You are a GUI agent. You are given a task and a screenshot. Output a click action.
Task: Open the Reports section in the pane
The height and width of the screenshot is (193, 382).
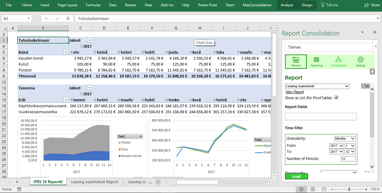click(x=296, y=62)
